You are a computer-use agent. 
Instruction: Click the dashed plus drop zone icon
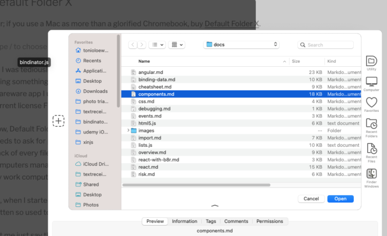coord(59,121)
